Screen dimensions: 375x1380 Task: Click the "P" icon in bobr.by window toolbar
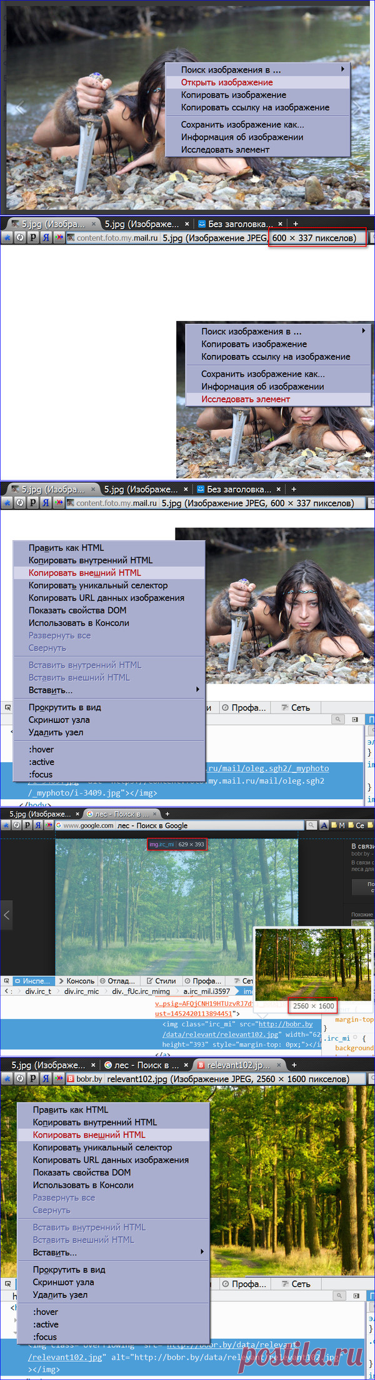tap(34, 1079)
